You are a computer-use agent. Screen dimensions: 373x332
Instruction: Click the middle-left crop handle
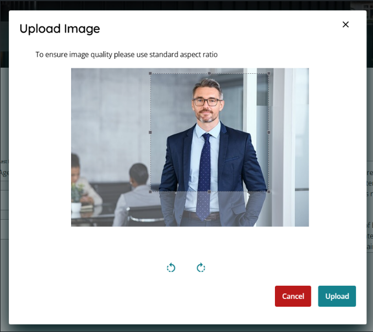coord(151,132)
